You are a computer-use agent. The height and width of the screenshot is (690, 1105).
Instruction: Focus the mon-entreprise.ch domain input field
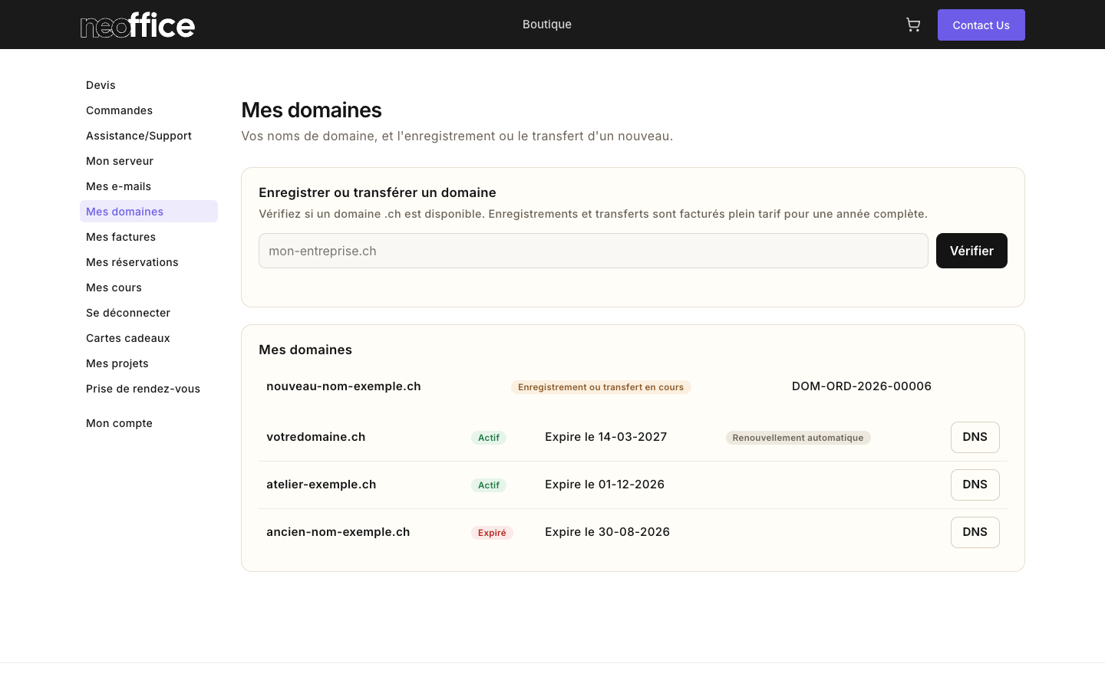point(593,251)
